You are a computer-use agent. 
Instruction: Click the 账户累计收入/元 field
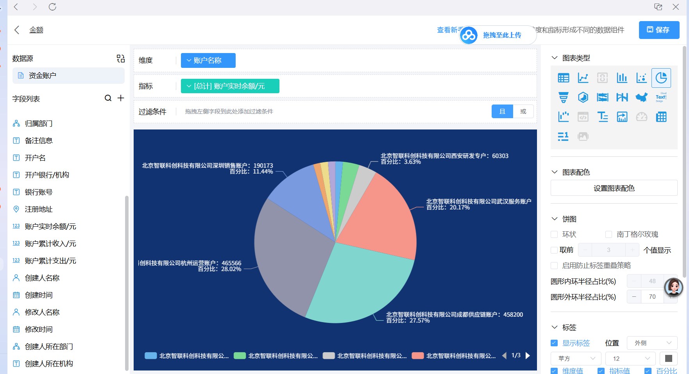click(50, 244)
